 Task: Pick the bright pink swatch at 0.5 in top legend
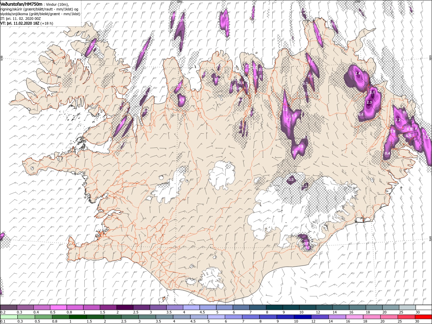click(x=58, y=307)
